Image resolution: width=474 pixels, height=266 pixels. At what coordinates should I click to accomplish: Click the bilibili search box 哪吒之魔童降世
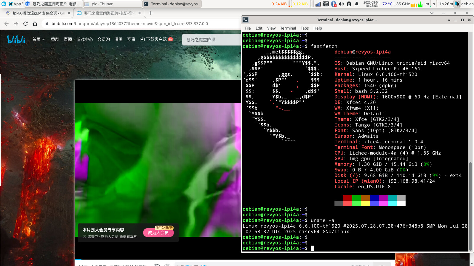point(212,40)
